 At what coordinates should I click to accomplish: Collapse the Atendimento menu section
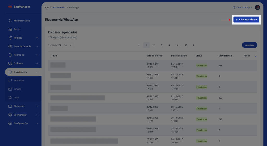pyautogui.click(x=37, y=72)
